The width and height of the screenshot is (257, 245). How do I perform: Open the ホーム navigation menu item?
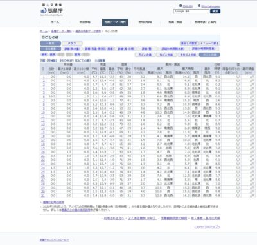(x=55, y=22)
